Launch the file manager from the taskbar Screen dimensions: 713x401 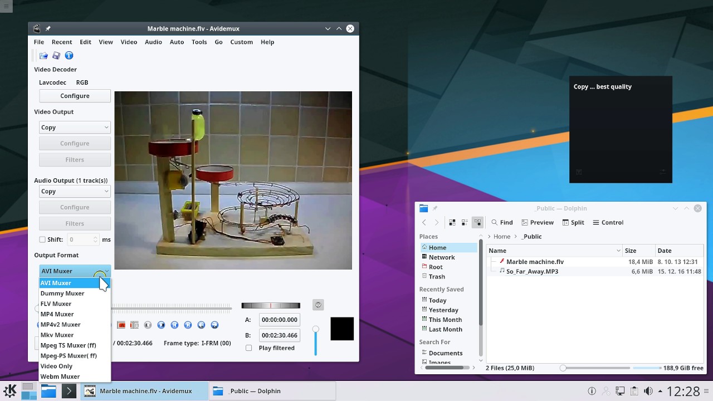coord(48,391)
